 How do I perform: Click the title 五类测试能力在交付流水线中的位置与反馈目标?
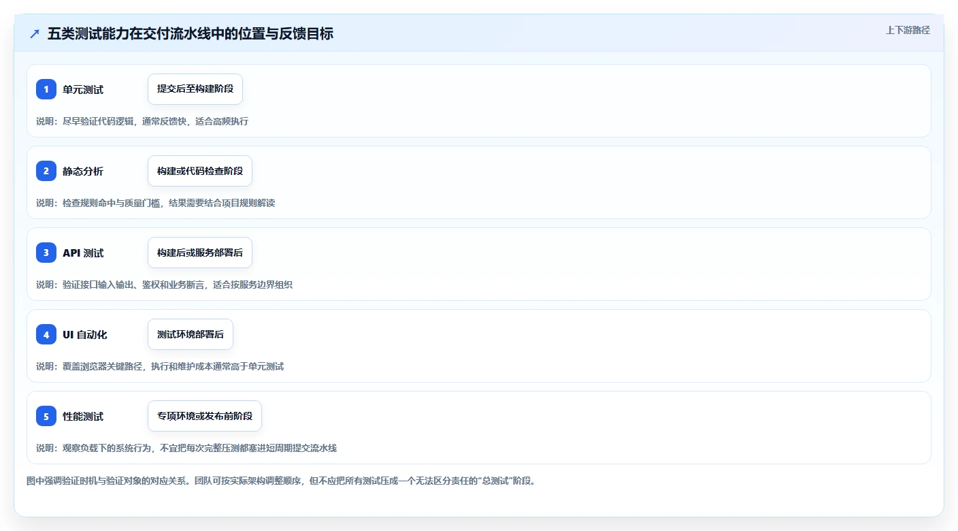pyautogui.click(x=191, y=34)
